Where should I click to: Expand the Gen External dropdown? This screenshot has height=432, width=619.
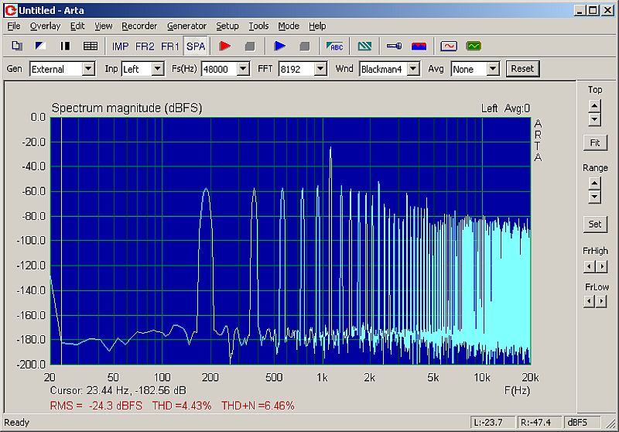pos(88,69)
